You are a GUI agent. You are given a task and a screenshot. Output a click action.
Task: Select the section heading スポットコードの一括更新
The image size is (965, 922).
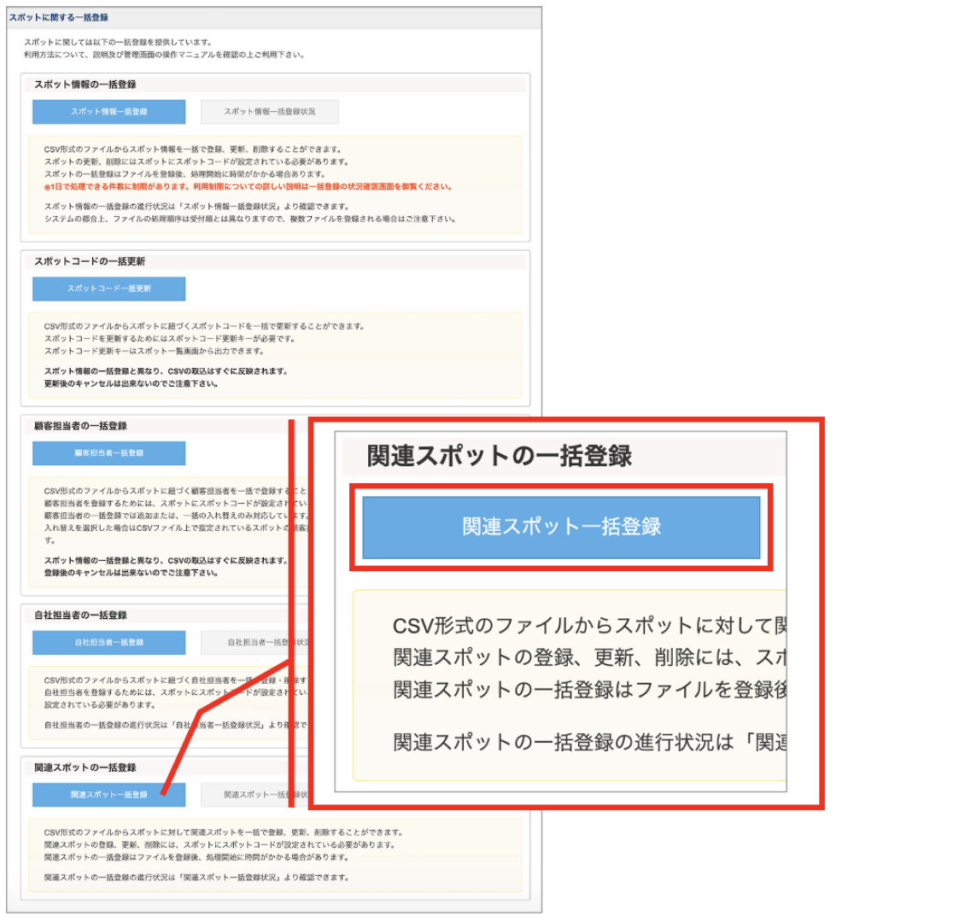[x=90, y=261]
